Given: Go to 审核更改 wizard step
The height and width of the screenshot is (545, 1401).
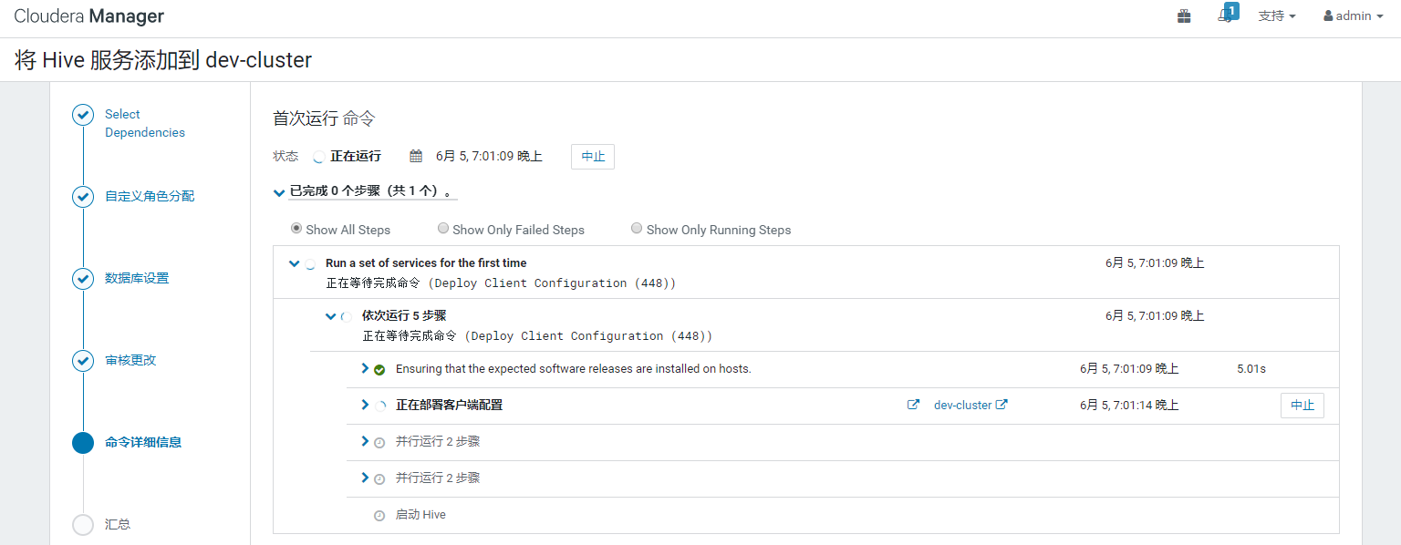Looking at the screenshot, I should 130,360.
